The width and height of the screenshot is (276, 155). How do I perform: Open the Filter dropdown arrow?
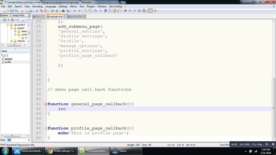pos(29,140)
